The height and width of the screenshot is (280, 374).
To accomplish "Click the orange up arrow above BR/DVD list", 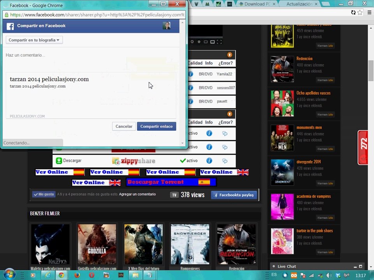I will [229, 55].
